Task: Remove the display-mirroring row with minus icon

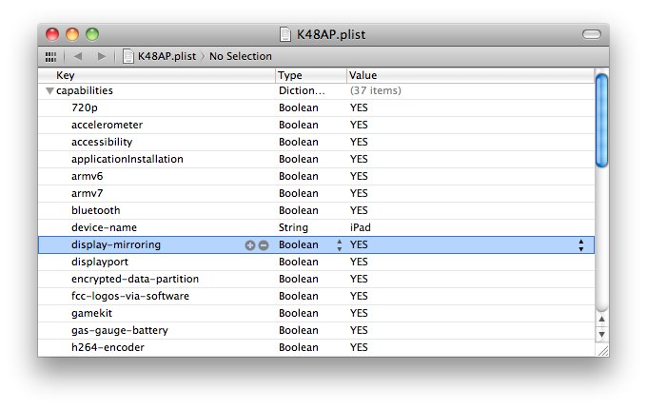Action: click(x=264, y=245)
